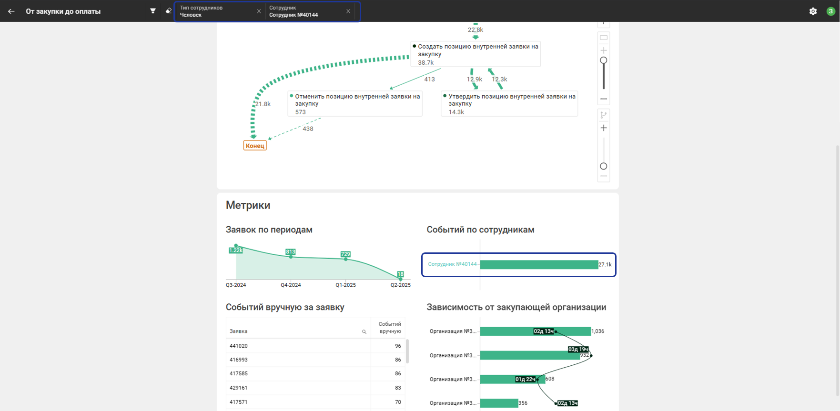Click the search icon in Заявка column

(x=364, y=331)
